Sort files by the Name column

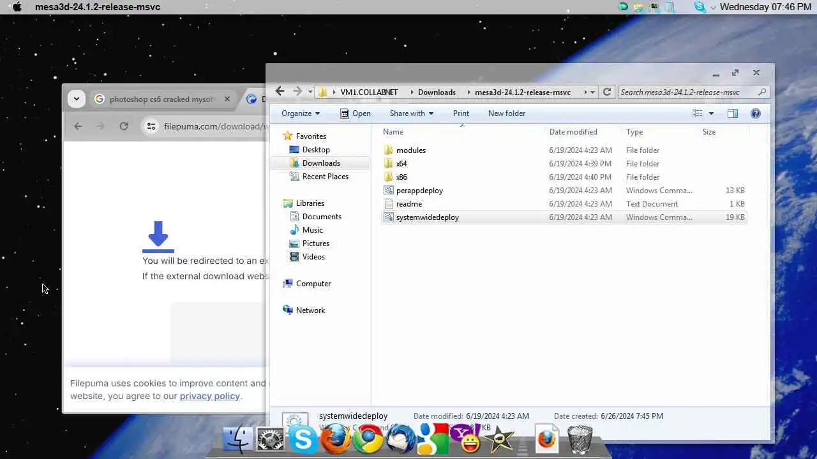click(393, 132)
